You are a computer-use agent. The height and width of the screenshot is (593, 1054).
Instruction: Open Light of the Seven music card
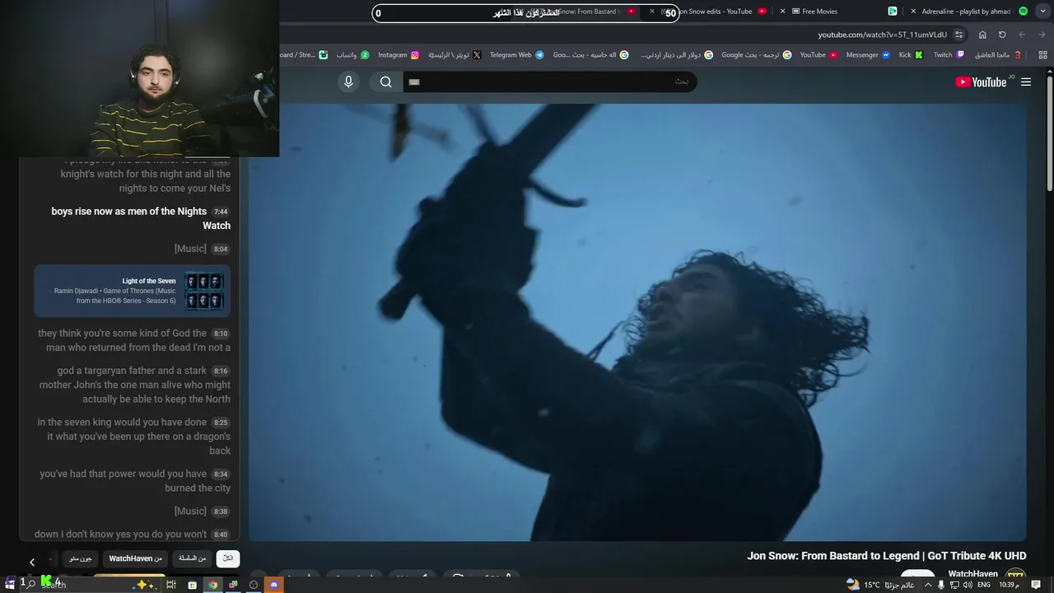(x=133, y=292)
